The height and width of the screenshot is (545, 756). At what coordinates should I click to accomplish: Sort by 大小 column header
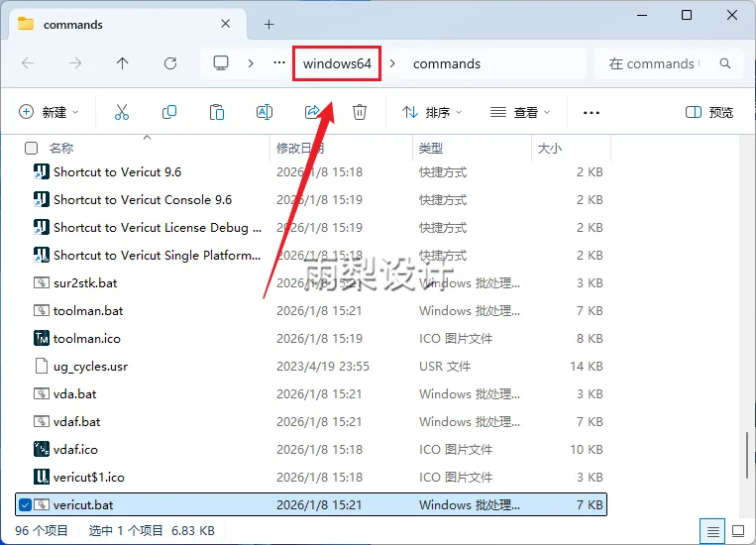550,148
